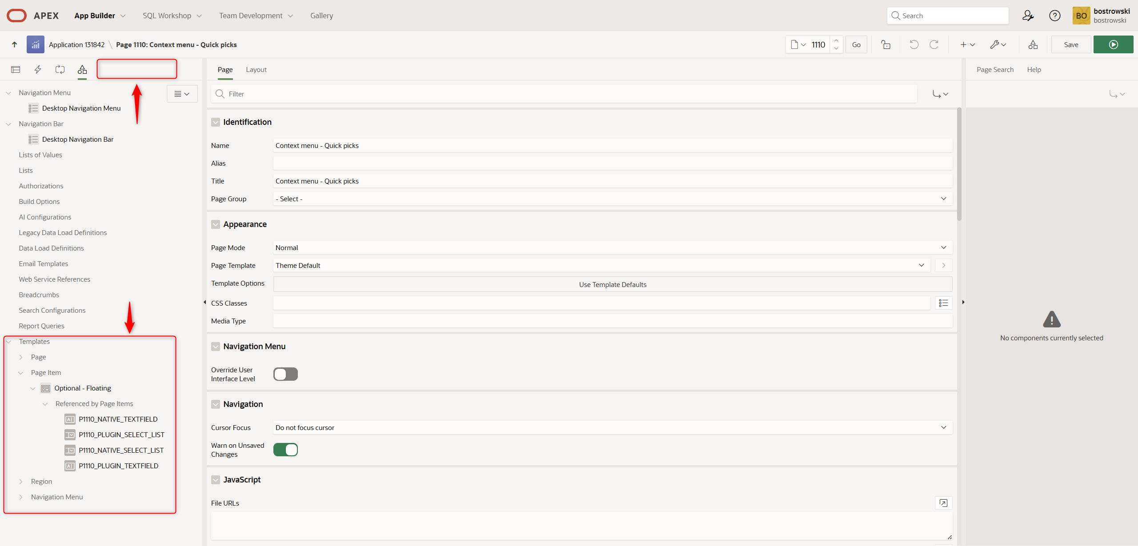Expand the Region templates node

point(21,482)
